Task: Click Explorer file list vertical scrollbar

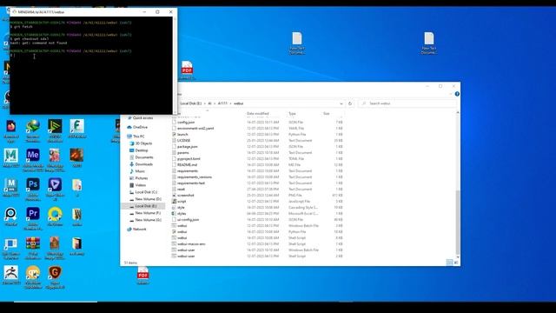Action: coord(458,222)
